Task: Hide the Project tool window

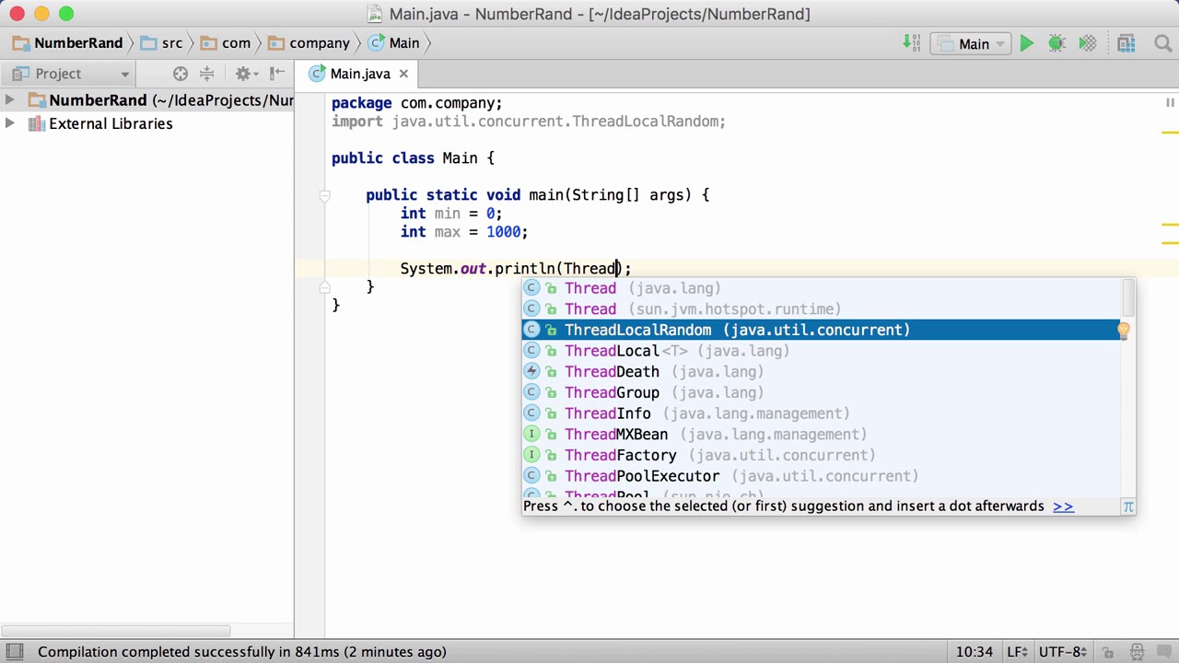Action: pyautogui.click(x=277, y=74)
